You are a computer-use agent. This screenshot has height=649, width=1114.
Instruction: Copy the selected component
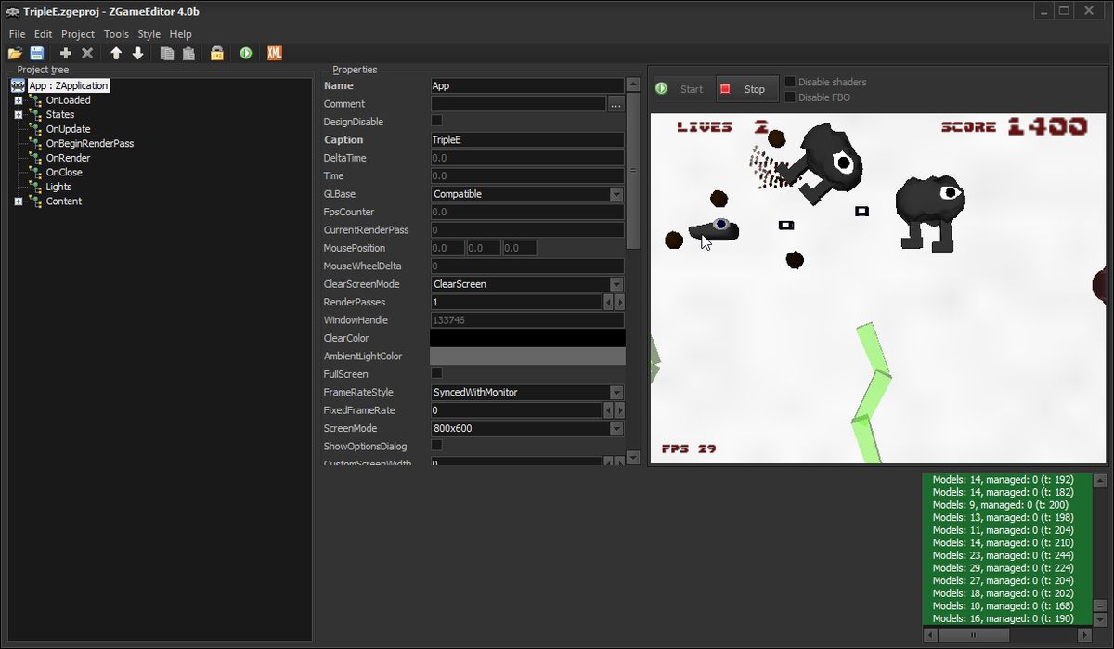(167, 53)
